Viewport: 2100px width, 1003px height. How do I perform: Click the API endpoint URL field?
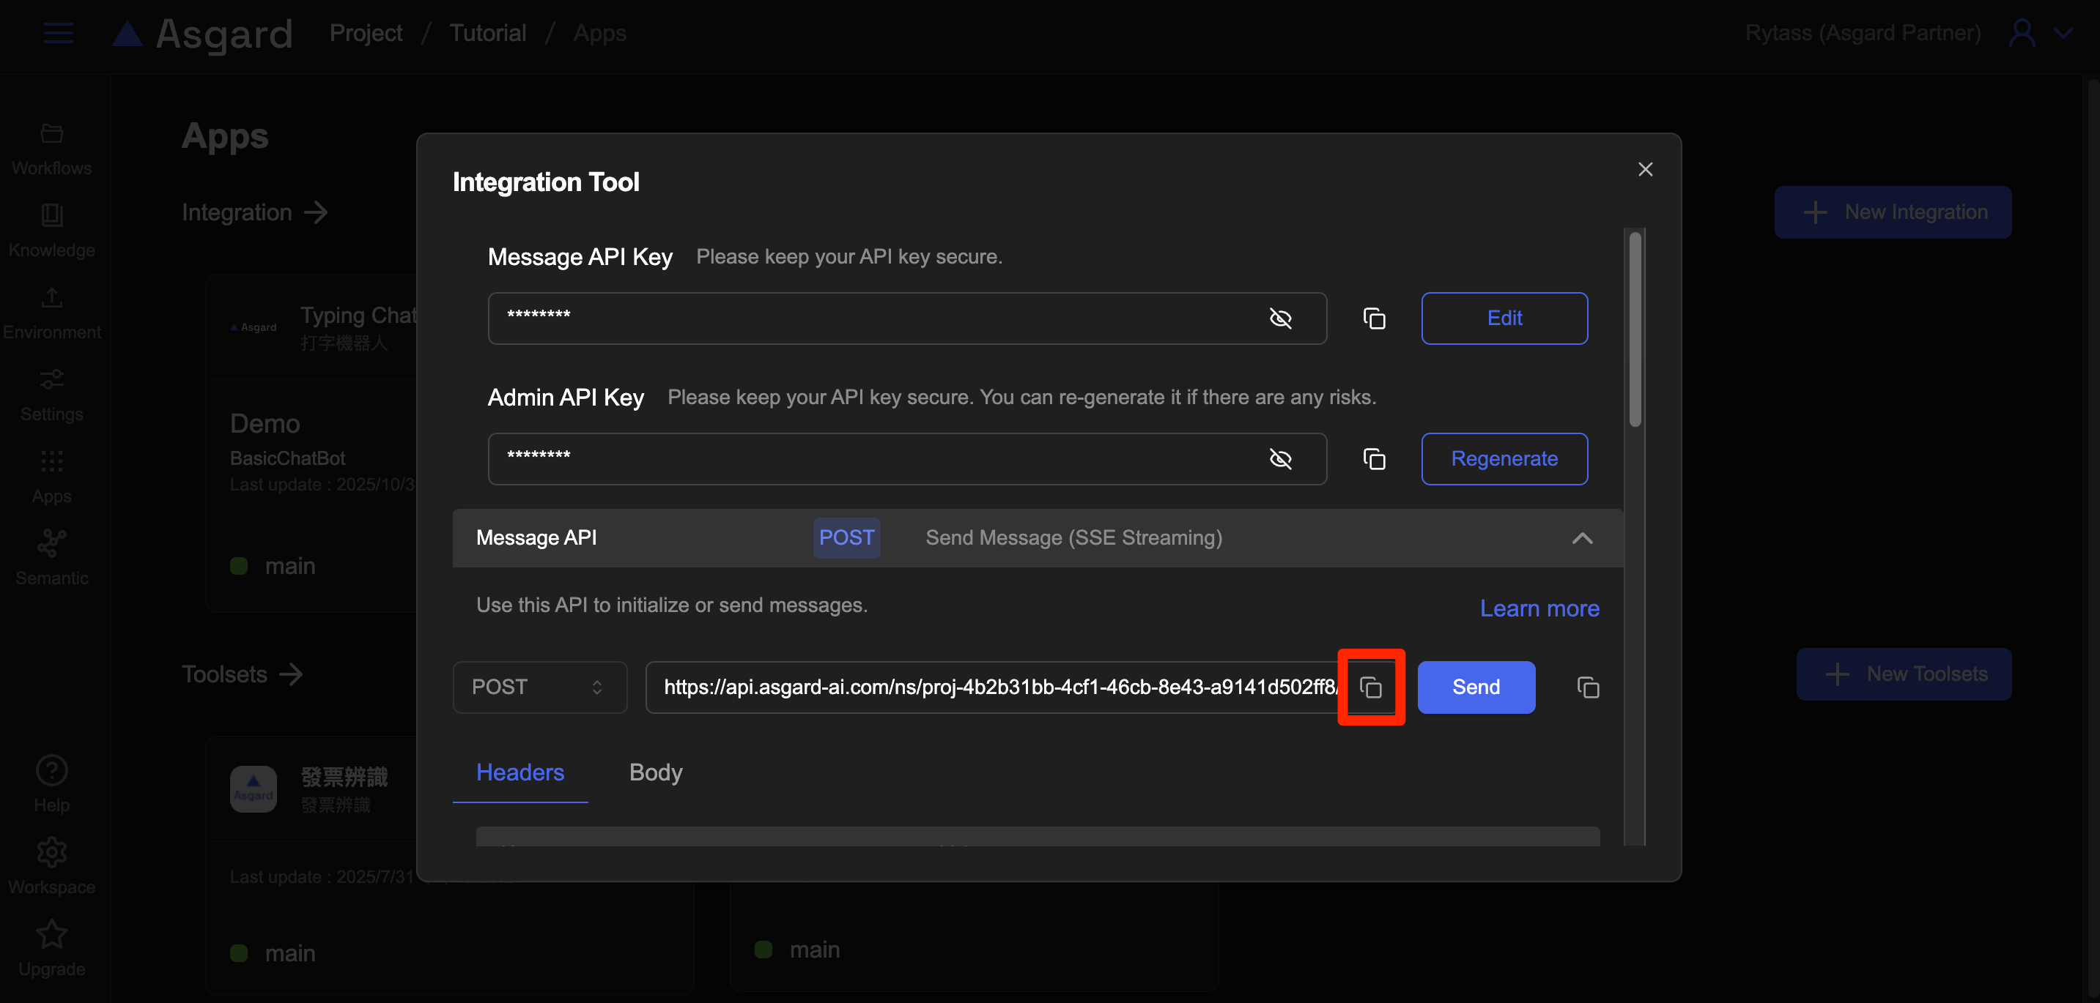(994, 687)
